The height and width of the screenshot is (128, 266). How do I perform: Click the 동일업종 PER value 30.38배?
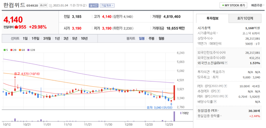pos(254,111)
